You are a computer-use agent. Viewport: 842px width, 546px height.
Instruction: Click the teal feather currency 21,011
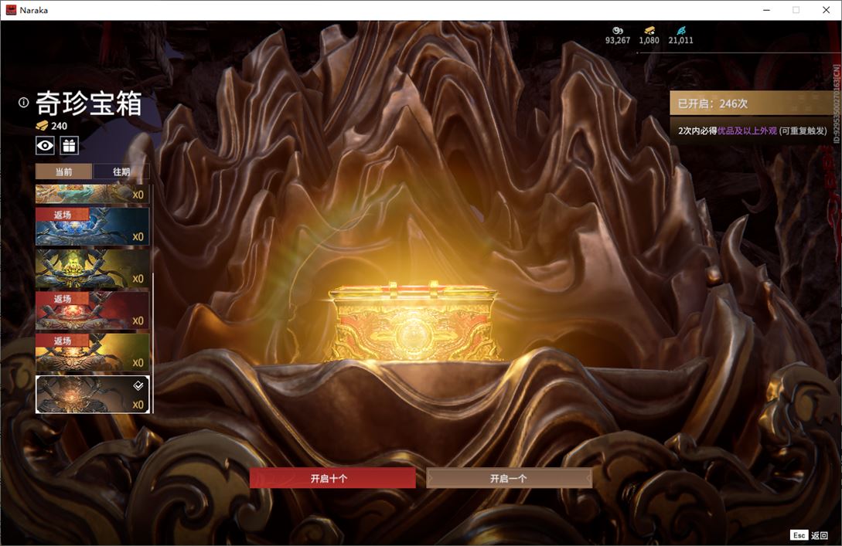(680, 36)
